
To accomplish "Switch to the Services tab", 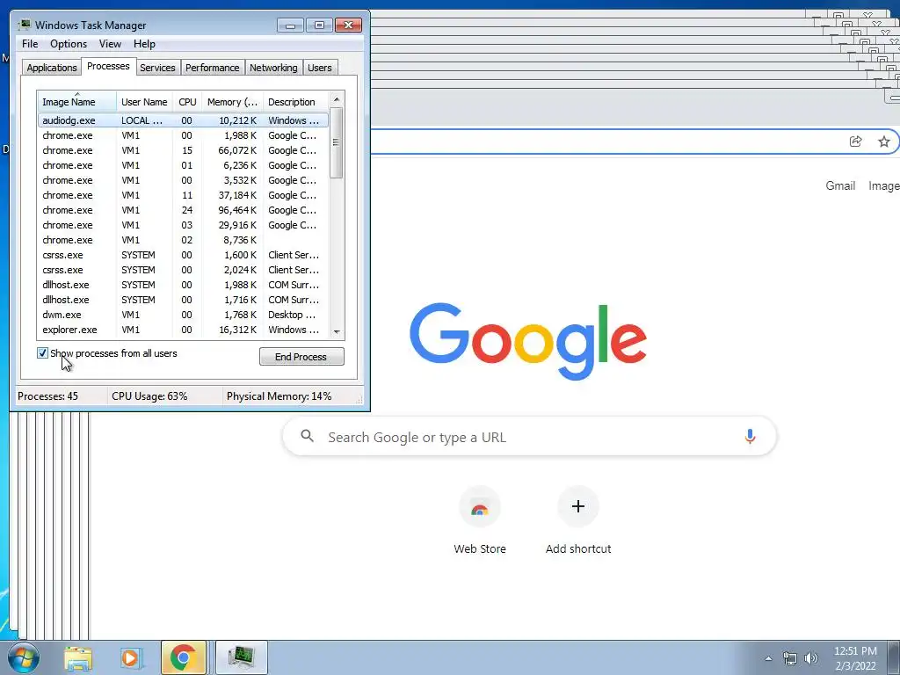I will tap(157, 68).
